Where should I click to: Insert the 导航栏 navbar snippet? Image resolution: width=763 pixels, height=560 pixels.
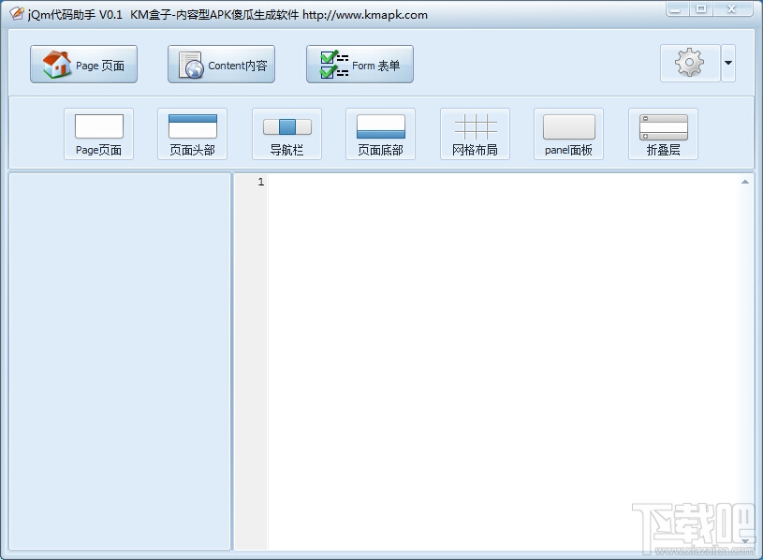(286, 134)
